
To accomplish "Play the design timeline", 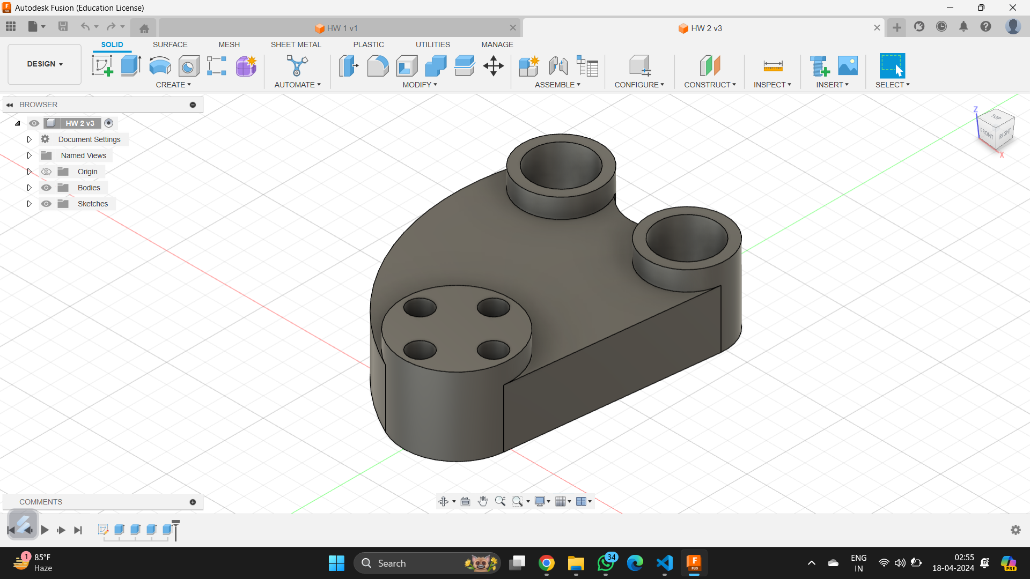I will 45,530.
